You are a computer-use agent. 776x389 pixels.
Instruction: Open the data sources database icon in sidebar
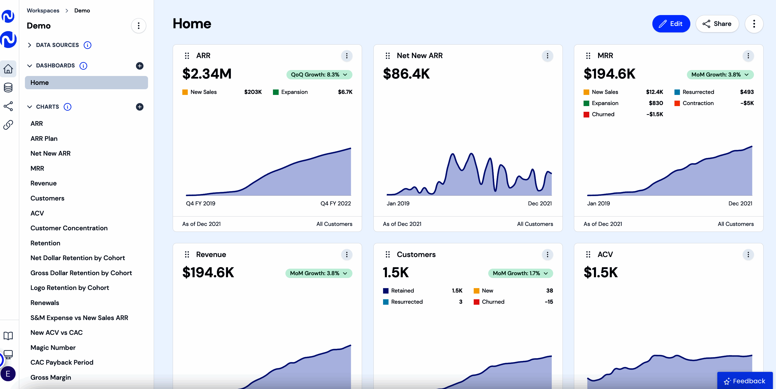(8, 88)
